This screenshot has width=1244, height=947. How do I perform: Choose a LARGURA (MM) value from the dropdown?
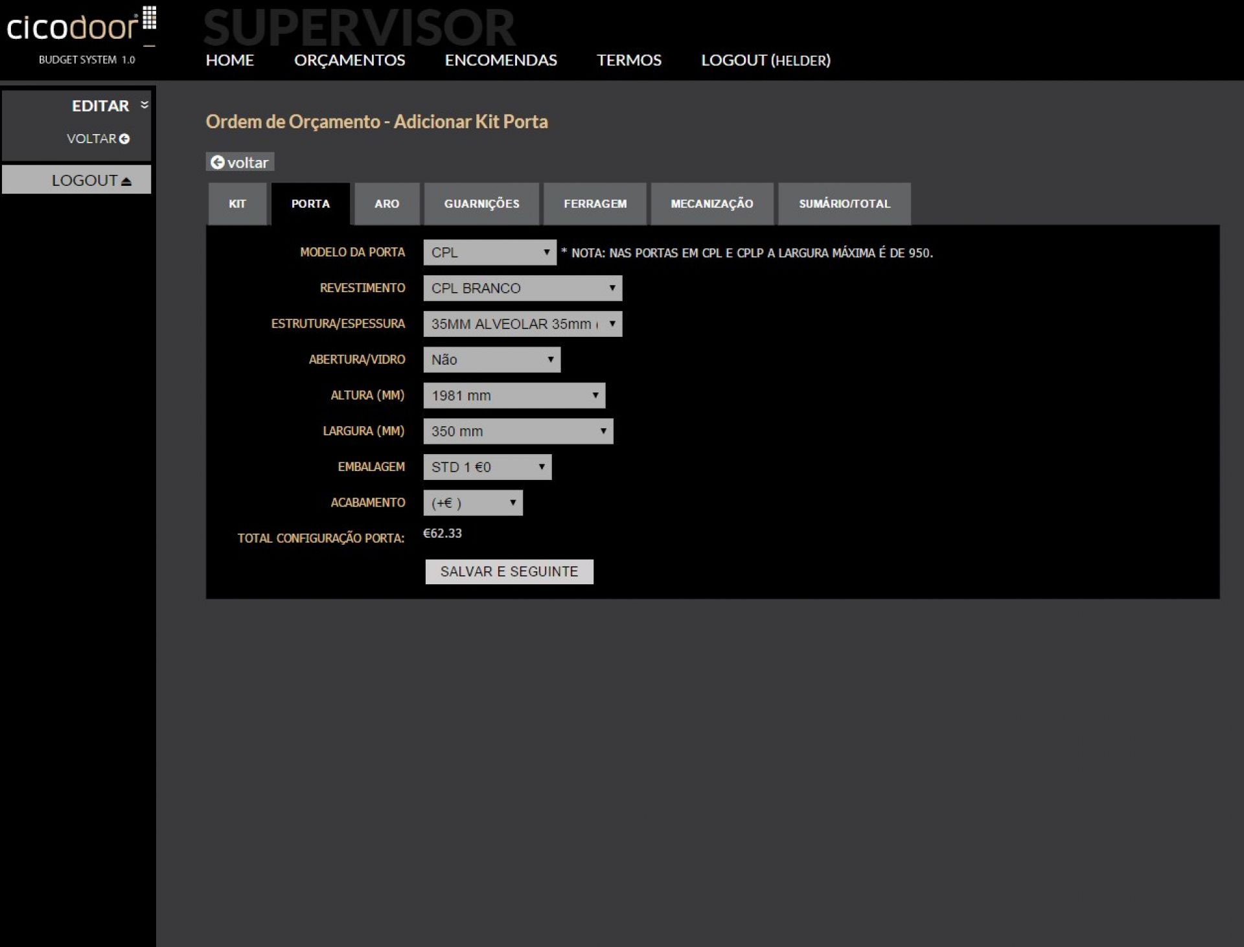coord(518,431)
